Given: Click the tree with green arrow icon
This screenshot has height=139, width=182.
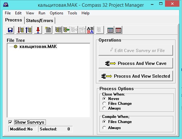Looking at the screenshot, I should [66, 30].
